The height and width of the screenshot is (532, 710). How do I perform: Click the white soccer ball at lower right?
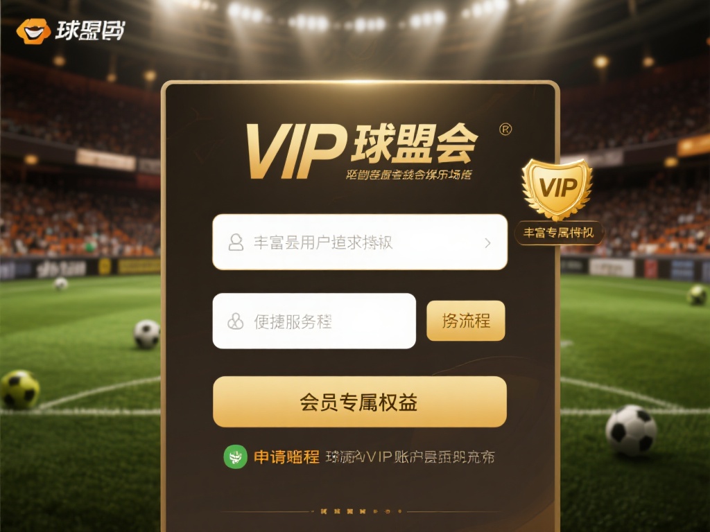(x=631, y=430)
